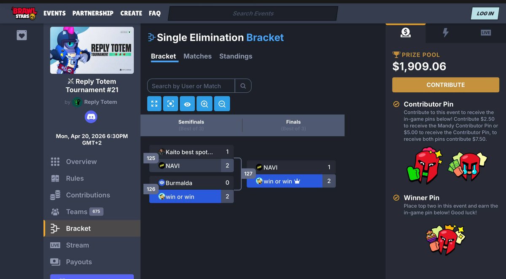This screenshot has width=506, height=279.
Task: Switch to the Matches tab
Action: coord(197,56)
